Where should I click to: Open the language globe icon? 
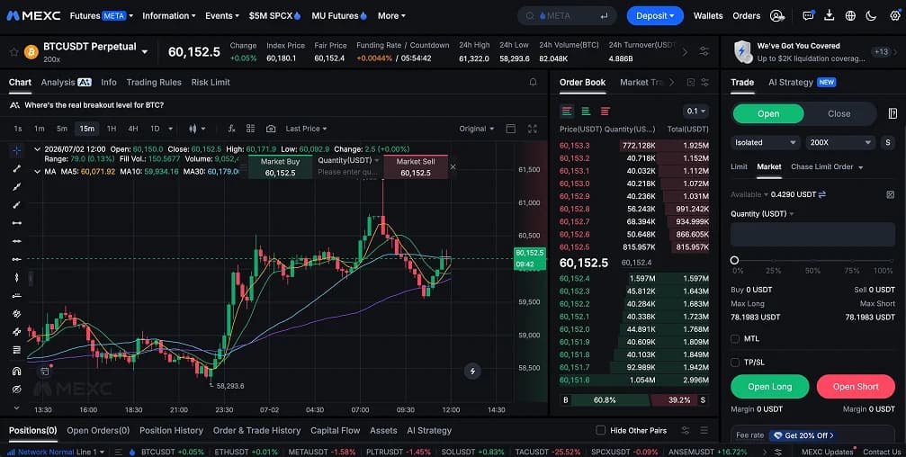pyautogui.click(x=850, y=15)
